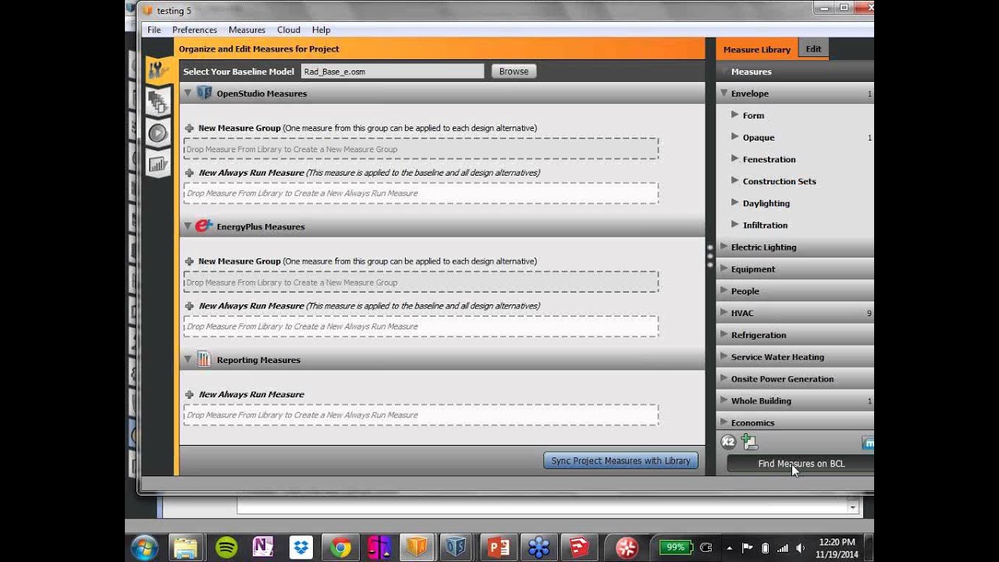
Task: Open PowerPoint from the taskbar
Action: [x=498, y=548]
